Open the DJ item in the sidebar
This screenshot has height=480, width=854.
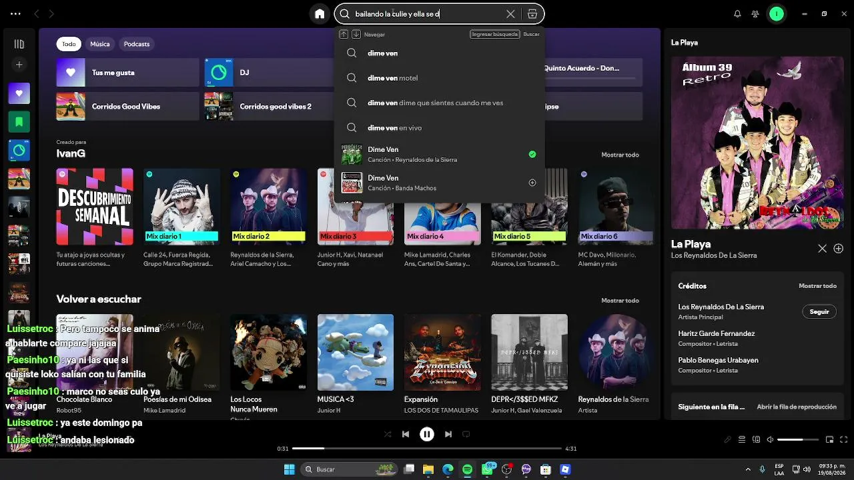[19, 150]
